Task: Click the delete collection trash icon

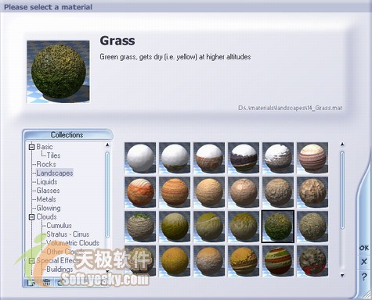Action: coord(46,283)
